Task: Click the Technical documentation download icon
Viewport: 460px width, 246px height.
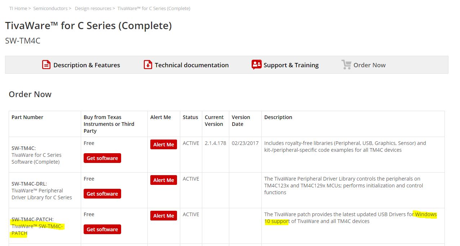Action: point(148,65)
